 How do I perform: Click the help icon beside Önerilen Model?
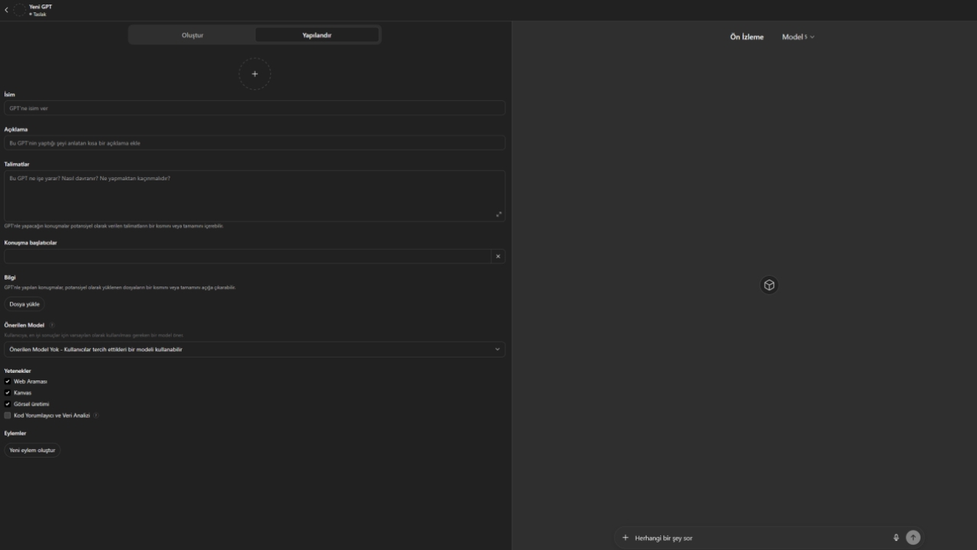[x=52, y=325]
